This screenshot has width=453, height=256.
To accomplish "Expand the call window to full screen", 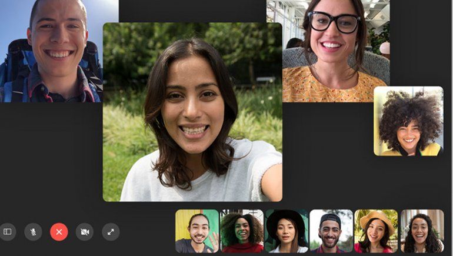I will (111, 232).
